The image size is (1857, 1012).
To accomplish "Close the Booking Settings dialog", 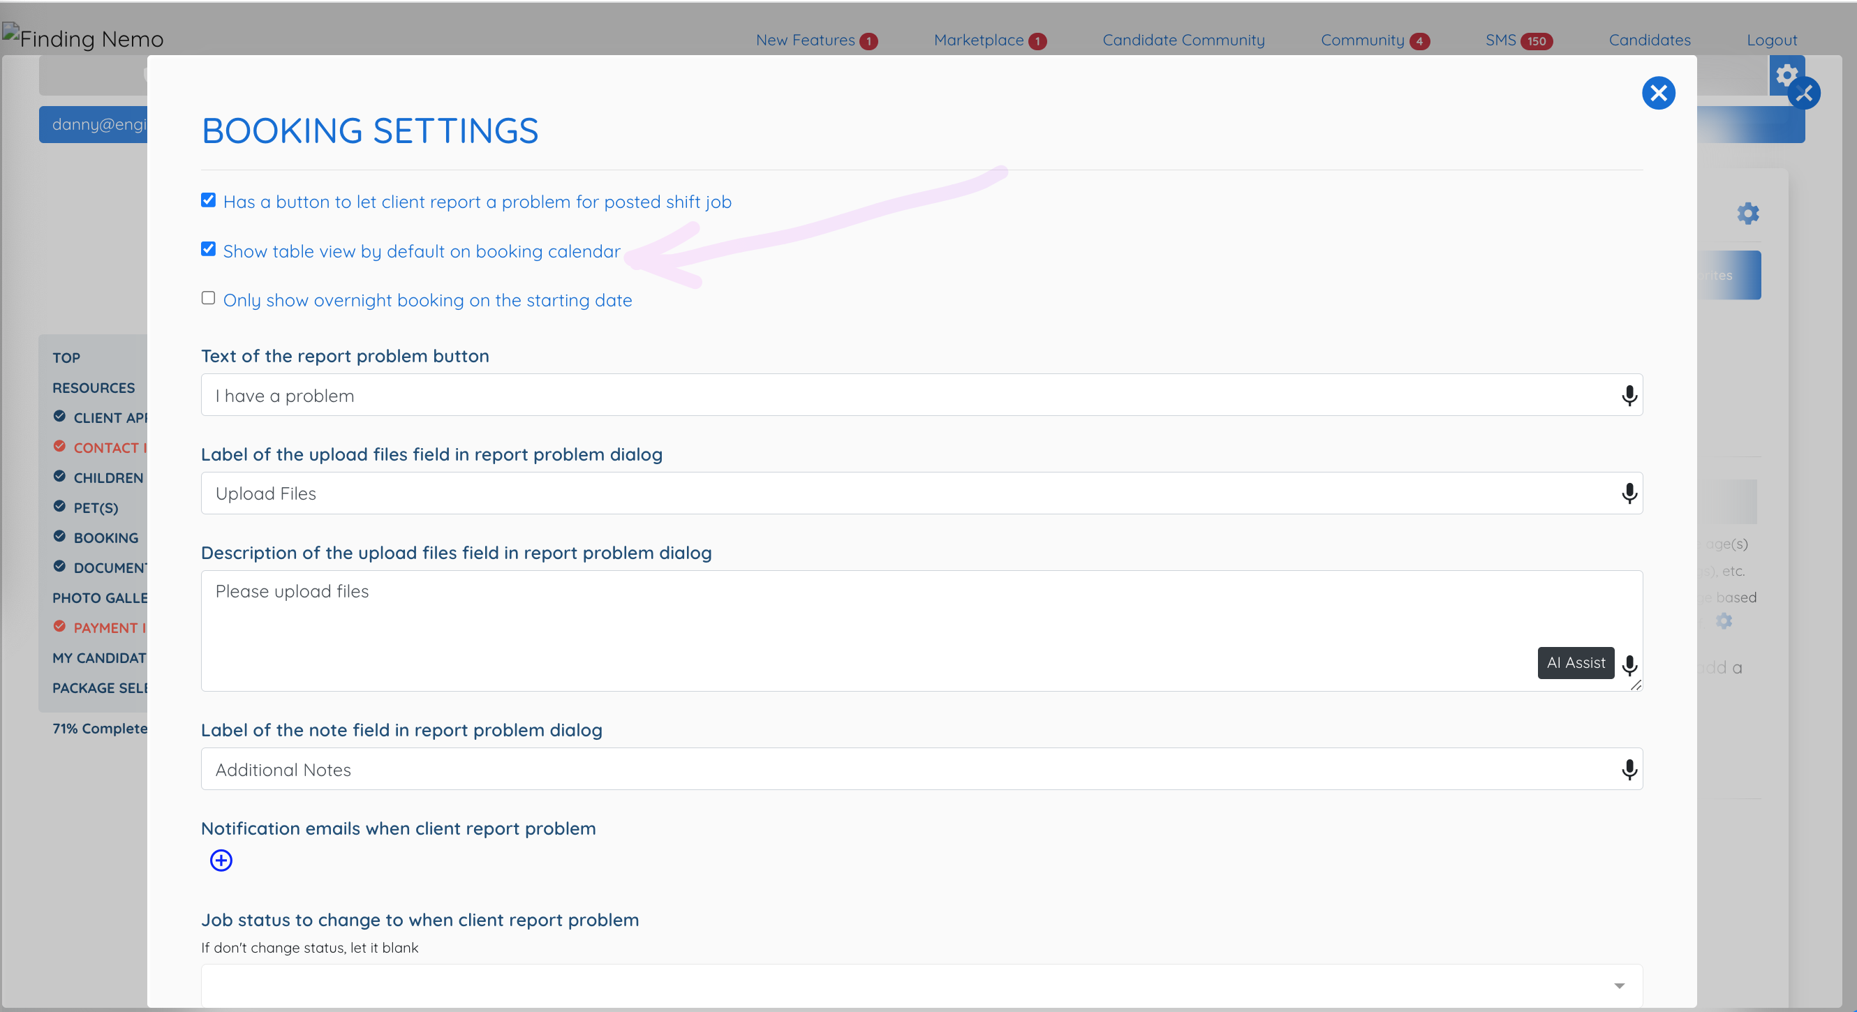I will pos(1658,93).
